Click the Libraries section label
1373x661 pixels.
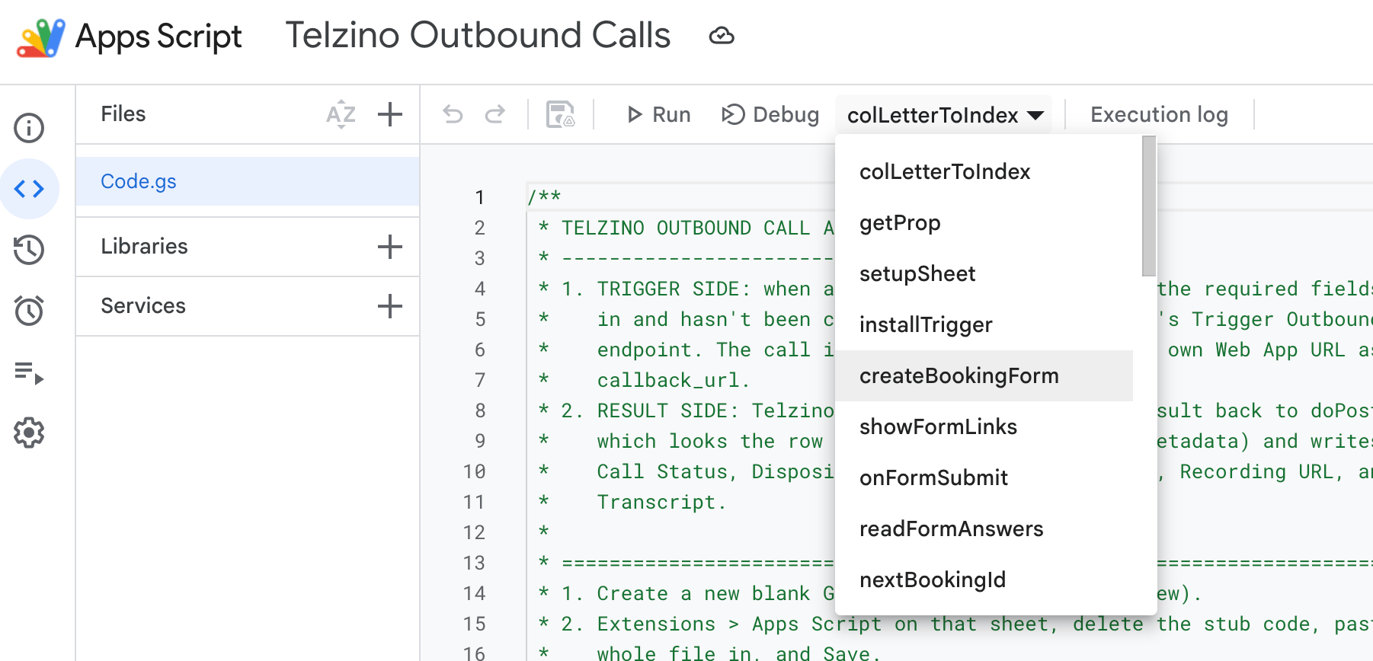(x=144, y=246)
